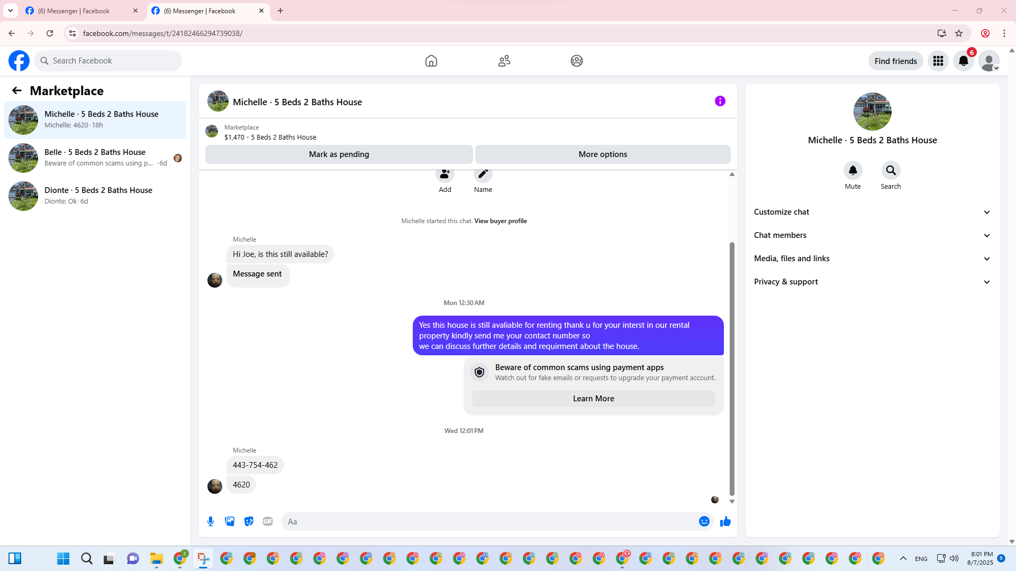
Task: Open the Facebook logo home link
Action: point(19,61)
